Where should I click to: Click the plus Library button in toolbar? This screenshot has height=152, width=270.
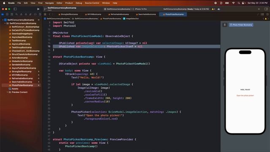click(x=259, y=9)
